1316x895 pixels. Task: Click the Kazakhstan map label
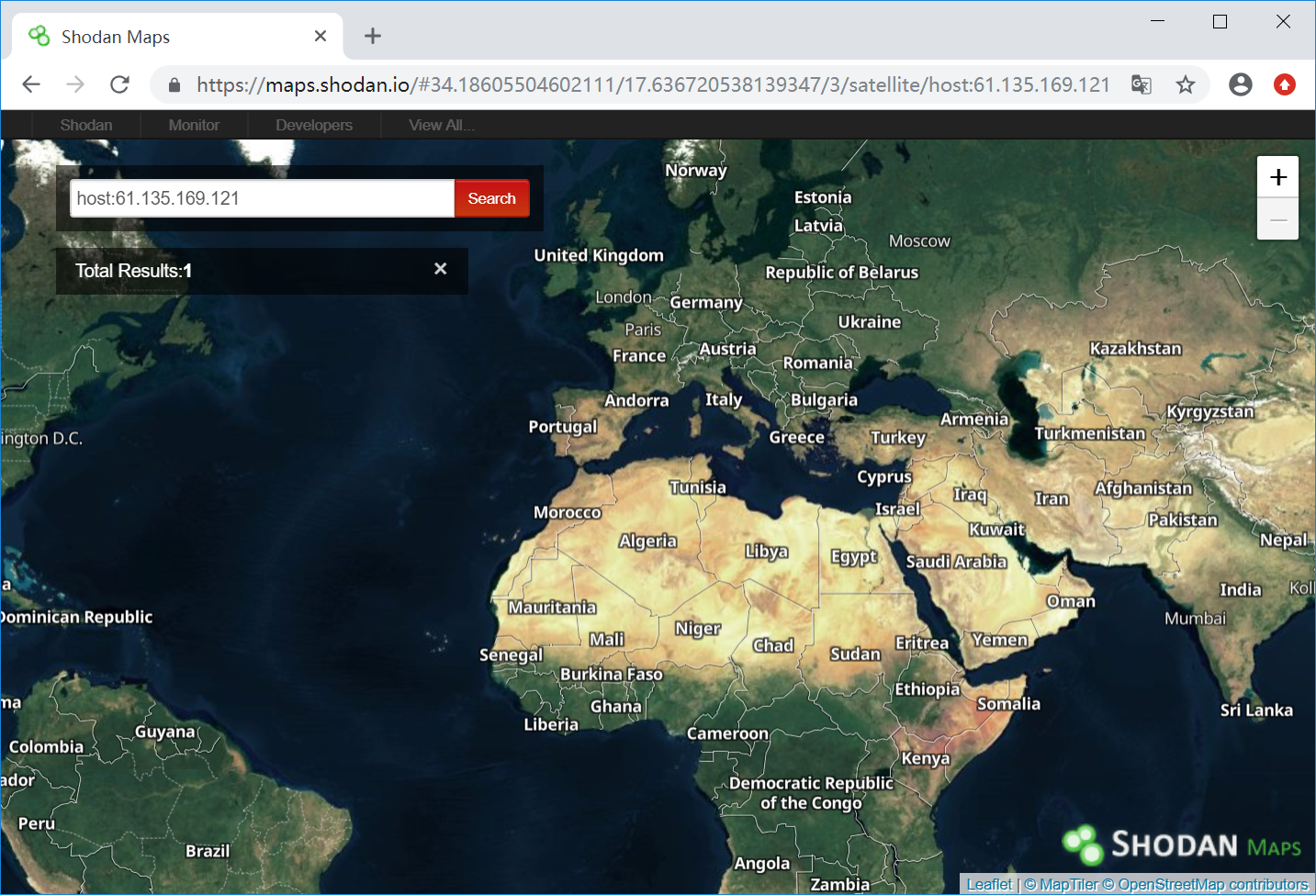click(1135, 348)
